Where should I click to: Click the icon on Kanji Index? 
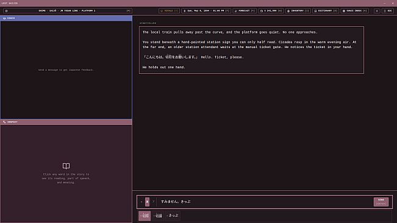(x=344, y=11)
